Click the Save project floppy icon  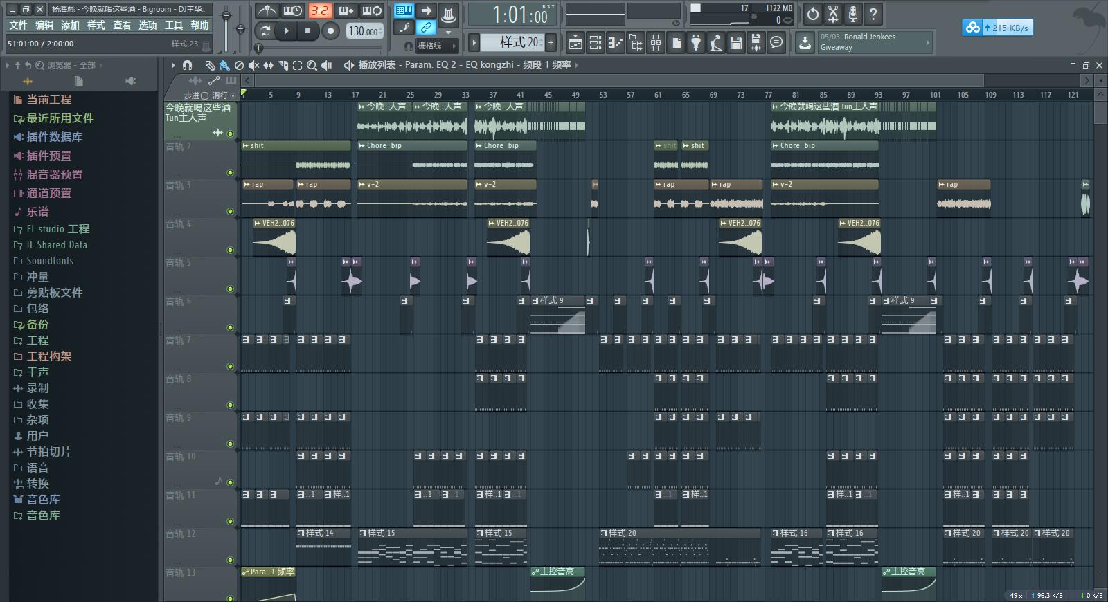(735, 43)
